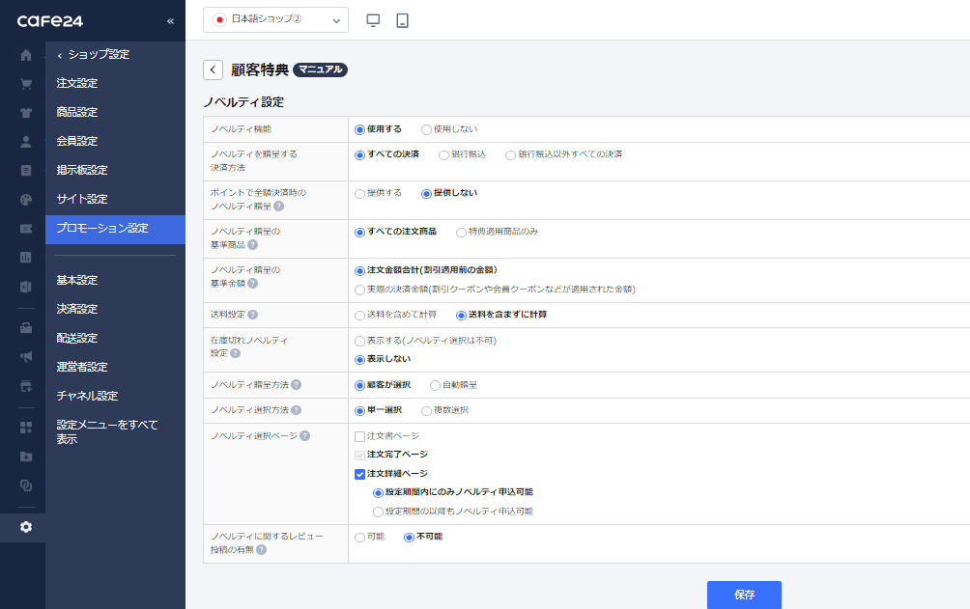This screenshot has height=609, width=970.
Task: Open 配送設定 menu item
Action: [x=77, y=338]
